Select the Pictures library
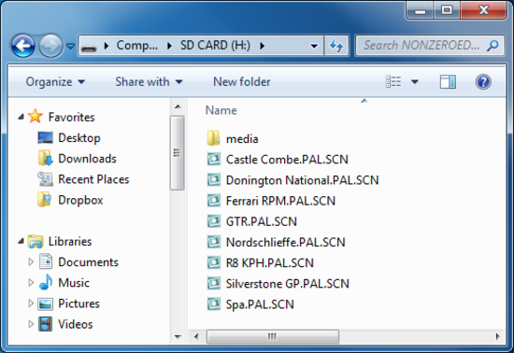Image resolution: width=514 pixels, height=353 pixels. tap(79, 304)
